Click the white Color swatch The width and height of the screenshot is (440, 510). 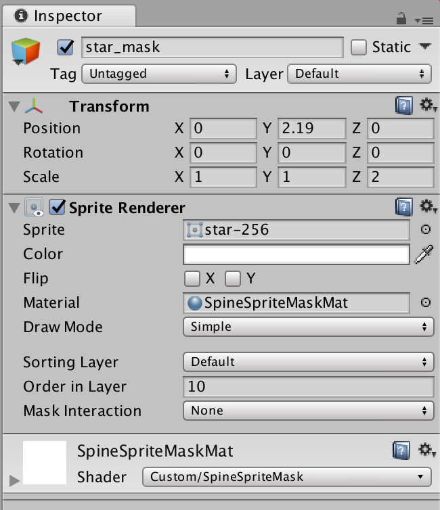click(x=296, y=254)
